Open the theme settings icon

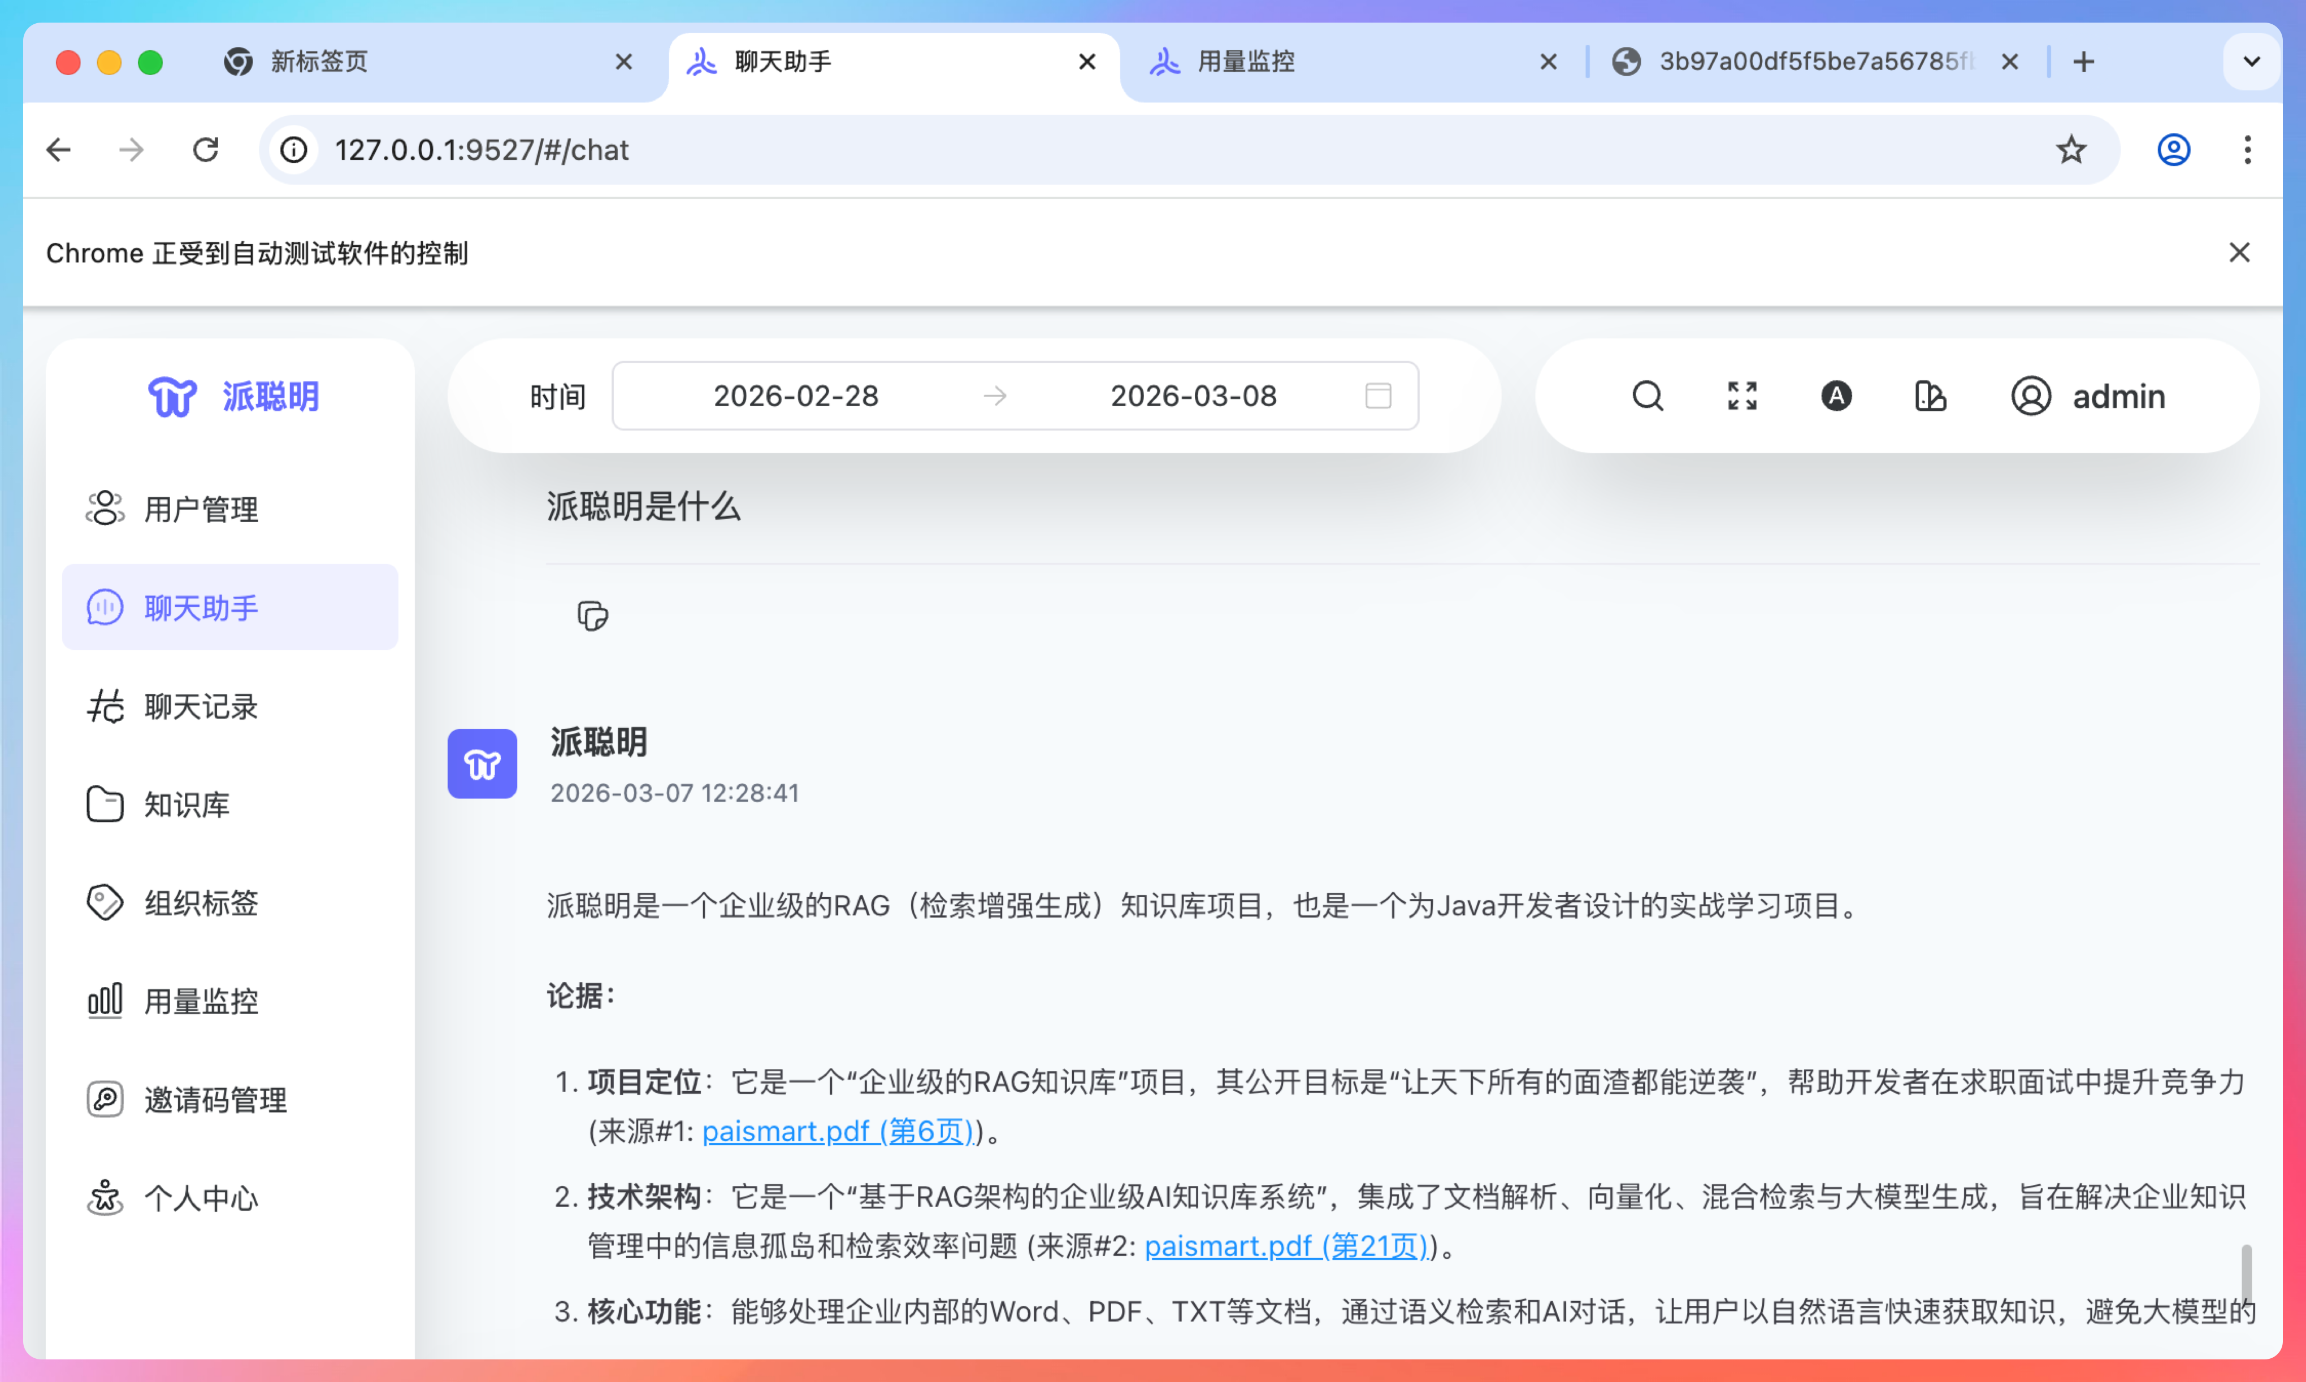point(1930,396)
